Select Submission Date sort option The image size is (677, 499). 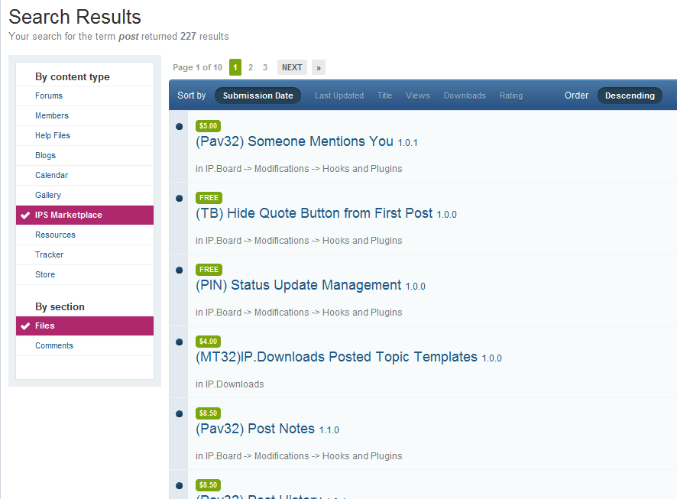258,96
